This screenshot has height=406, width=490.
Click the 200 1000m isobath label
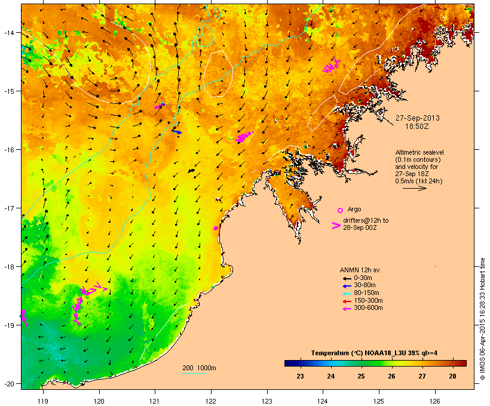pyautogui.click(x=199, y=368)
